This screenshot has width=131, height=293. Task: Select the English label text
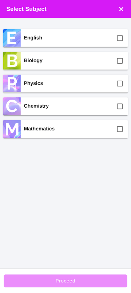pos(33,38)
